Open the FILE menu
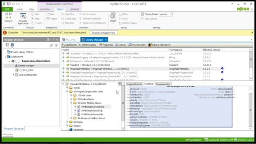Image resolution: width=256 pixels, height=144 pixels. click(x=7, y=9)
